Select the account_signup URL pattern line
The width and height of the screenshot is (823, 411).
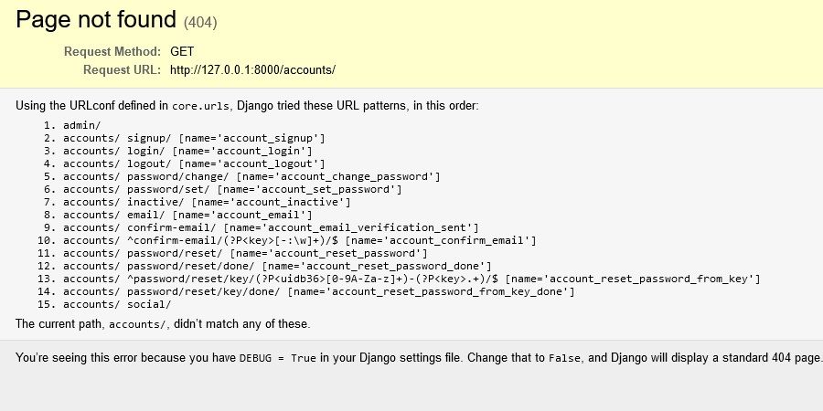(x=194, y=138)
